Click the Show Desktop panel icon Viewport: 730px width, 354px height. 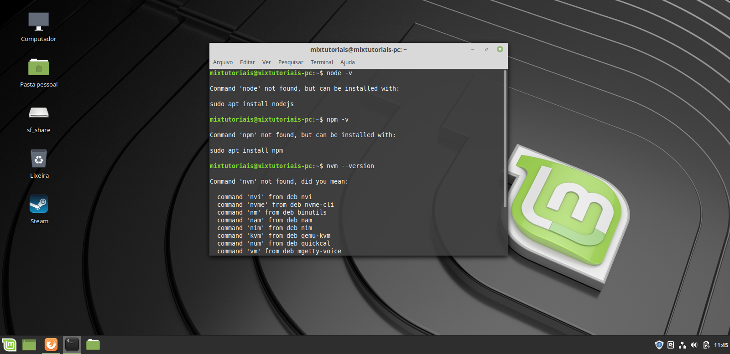[x=29, y=345]
